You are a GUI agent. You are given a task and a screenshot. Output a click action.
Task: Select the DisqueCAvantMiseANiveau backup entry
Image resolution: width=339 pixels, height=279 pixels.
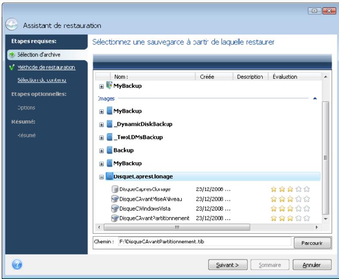pyautogui.click(x=150, y=199)
